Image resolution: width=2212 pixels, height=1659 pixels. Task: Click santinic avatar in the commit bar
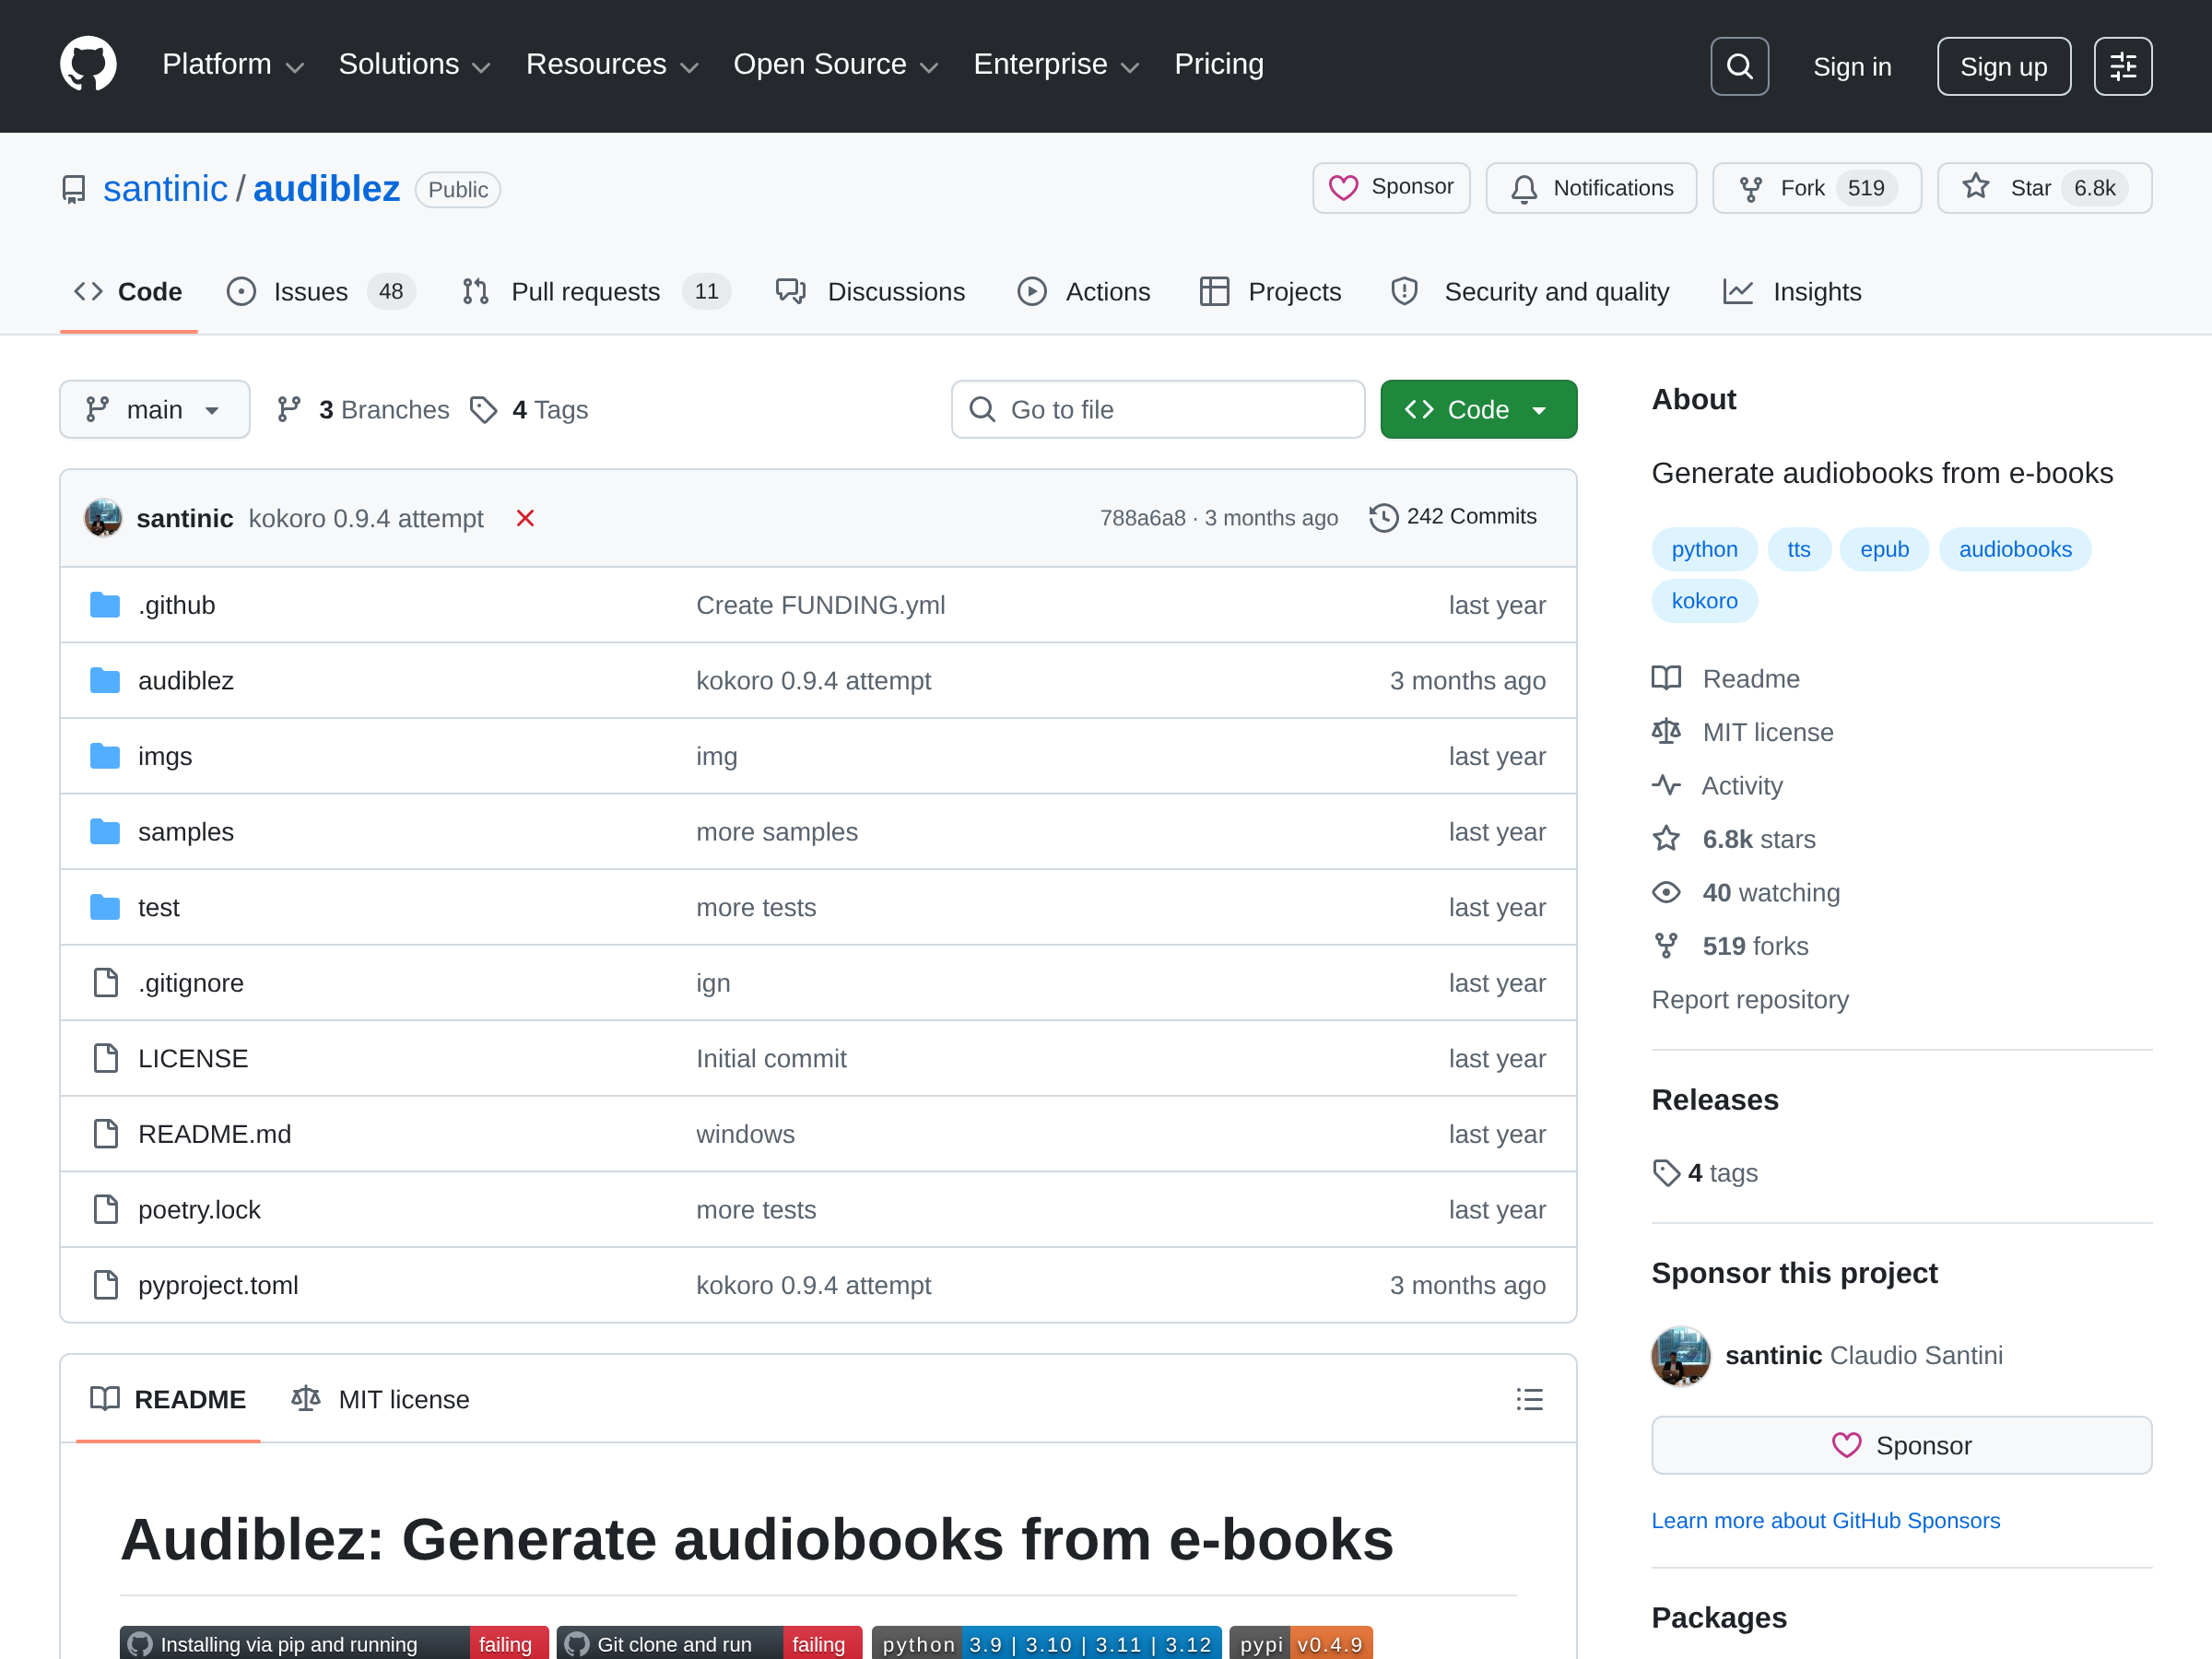(x=103, y=518)
